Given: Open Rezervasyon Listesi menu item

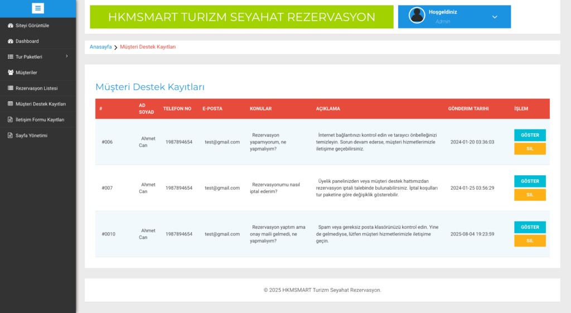Looking at the screenshot, I should pyautogui.click(x=38, y=88).
